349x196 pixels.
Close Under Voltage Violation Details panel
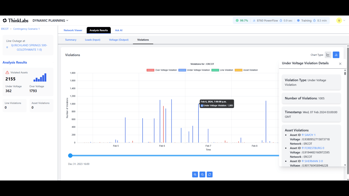click(x=340, y=64)
